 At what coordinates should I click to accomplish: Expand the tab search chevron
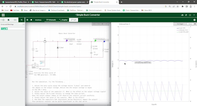(177, 2)
